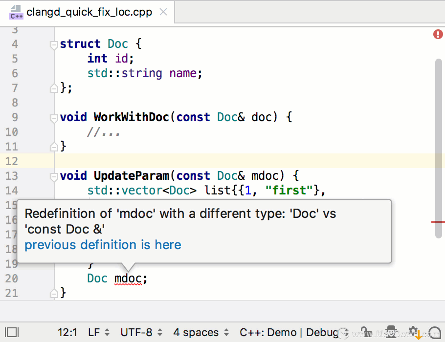This screenshot has height=342, width=445.
Task: Close the clangd_quick_fix_loc.cpp tab
Action: pyautogui.click(x=163, y=12)
